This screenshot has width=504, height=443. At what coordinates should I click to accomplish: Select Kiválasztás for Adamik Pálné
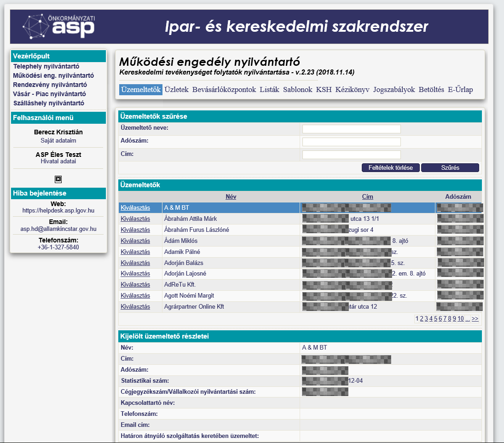135,252
